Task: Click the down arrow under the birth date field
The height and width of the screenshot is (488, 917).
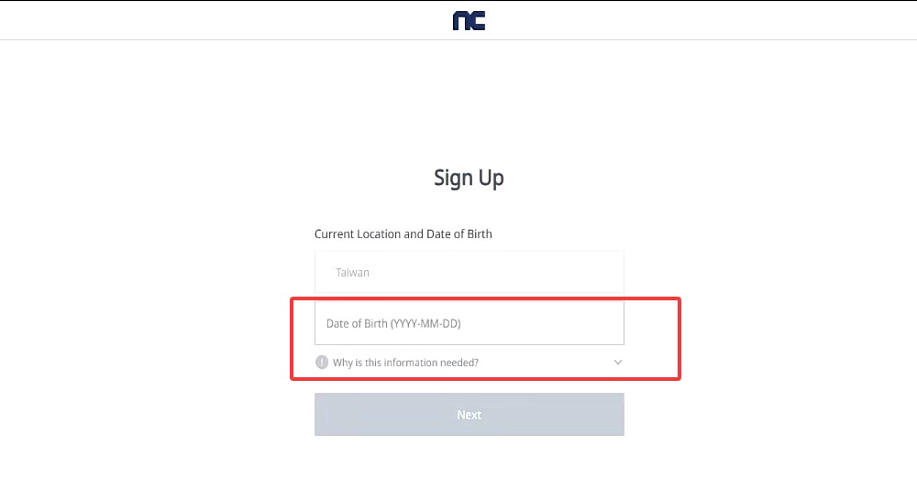Action: point(617,363)
